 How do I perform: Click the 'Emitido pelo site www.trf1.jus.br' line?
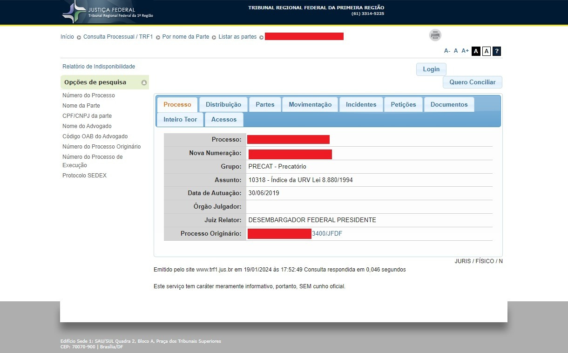tap(280, 270)
